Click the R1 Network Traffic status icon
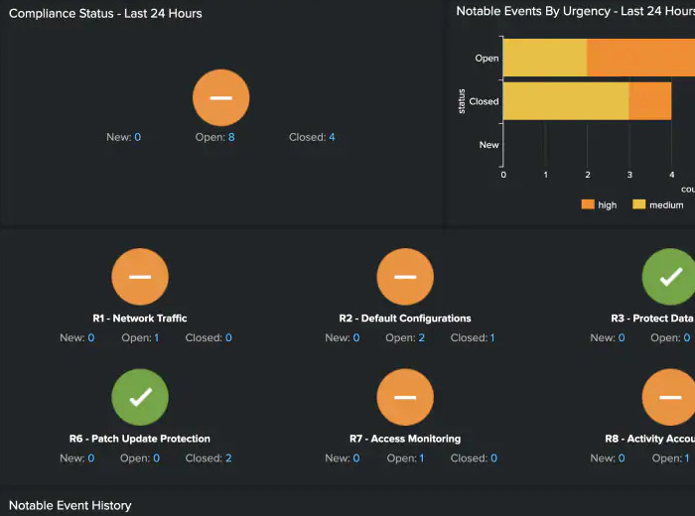Image resolution: width=695 pixels, height=516 pixels. pyautogui.click(x=140, y=276)
